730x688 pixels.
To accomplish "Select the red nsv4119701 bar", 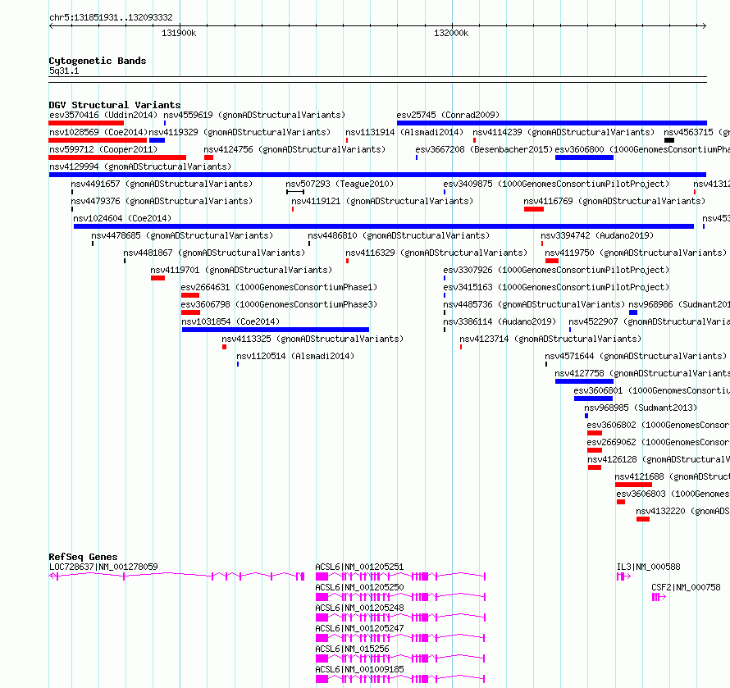I will point(157,278).
